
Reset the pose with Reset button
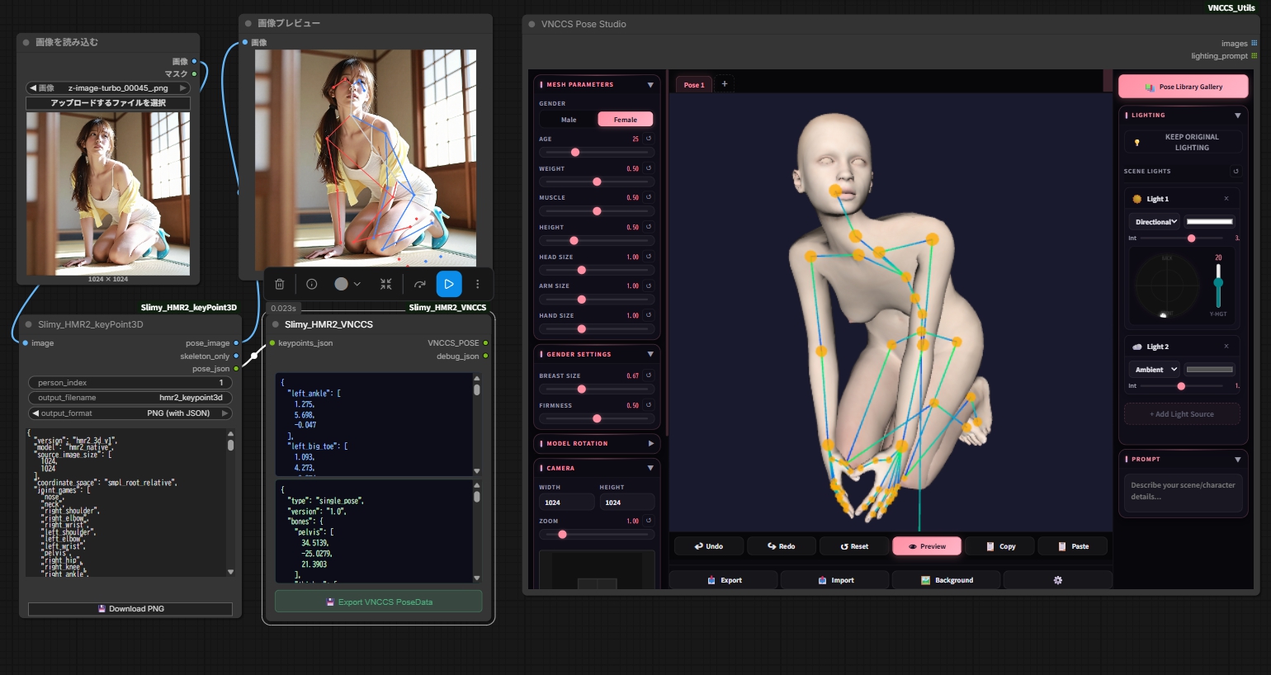pos(854,546)
